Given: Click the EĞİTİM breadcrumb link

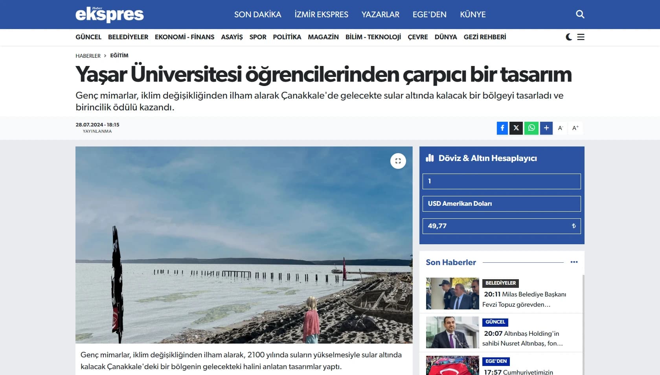Looking at the screenshot, I should [119, 55].
